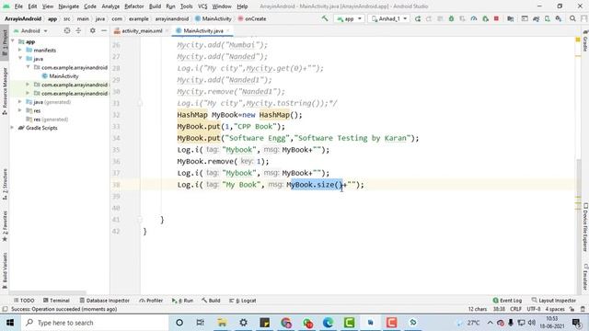Open the VCS menu
Screen dimensions: 589x331
(x=202, y=6)
